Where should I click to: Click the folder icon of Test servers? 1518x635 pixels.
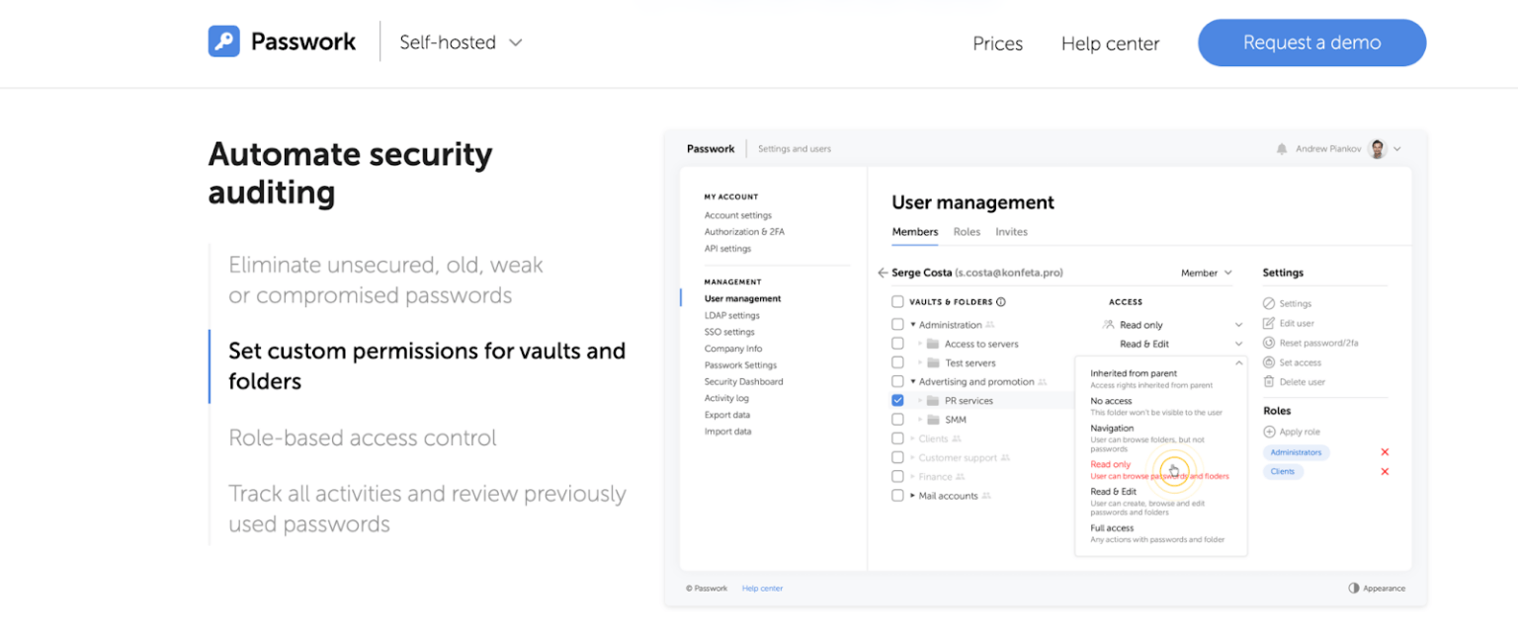932,362
